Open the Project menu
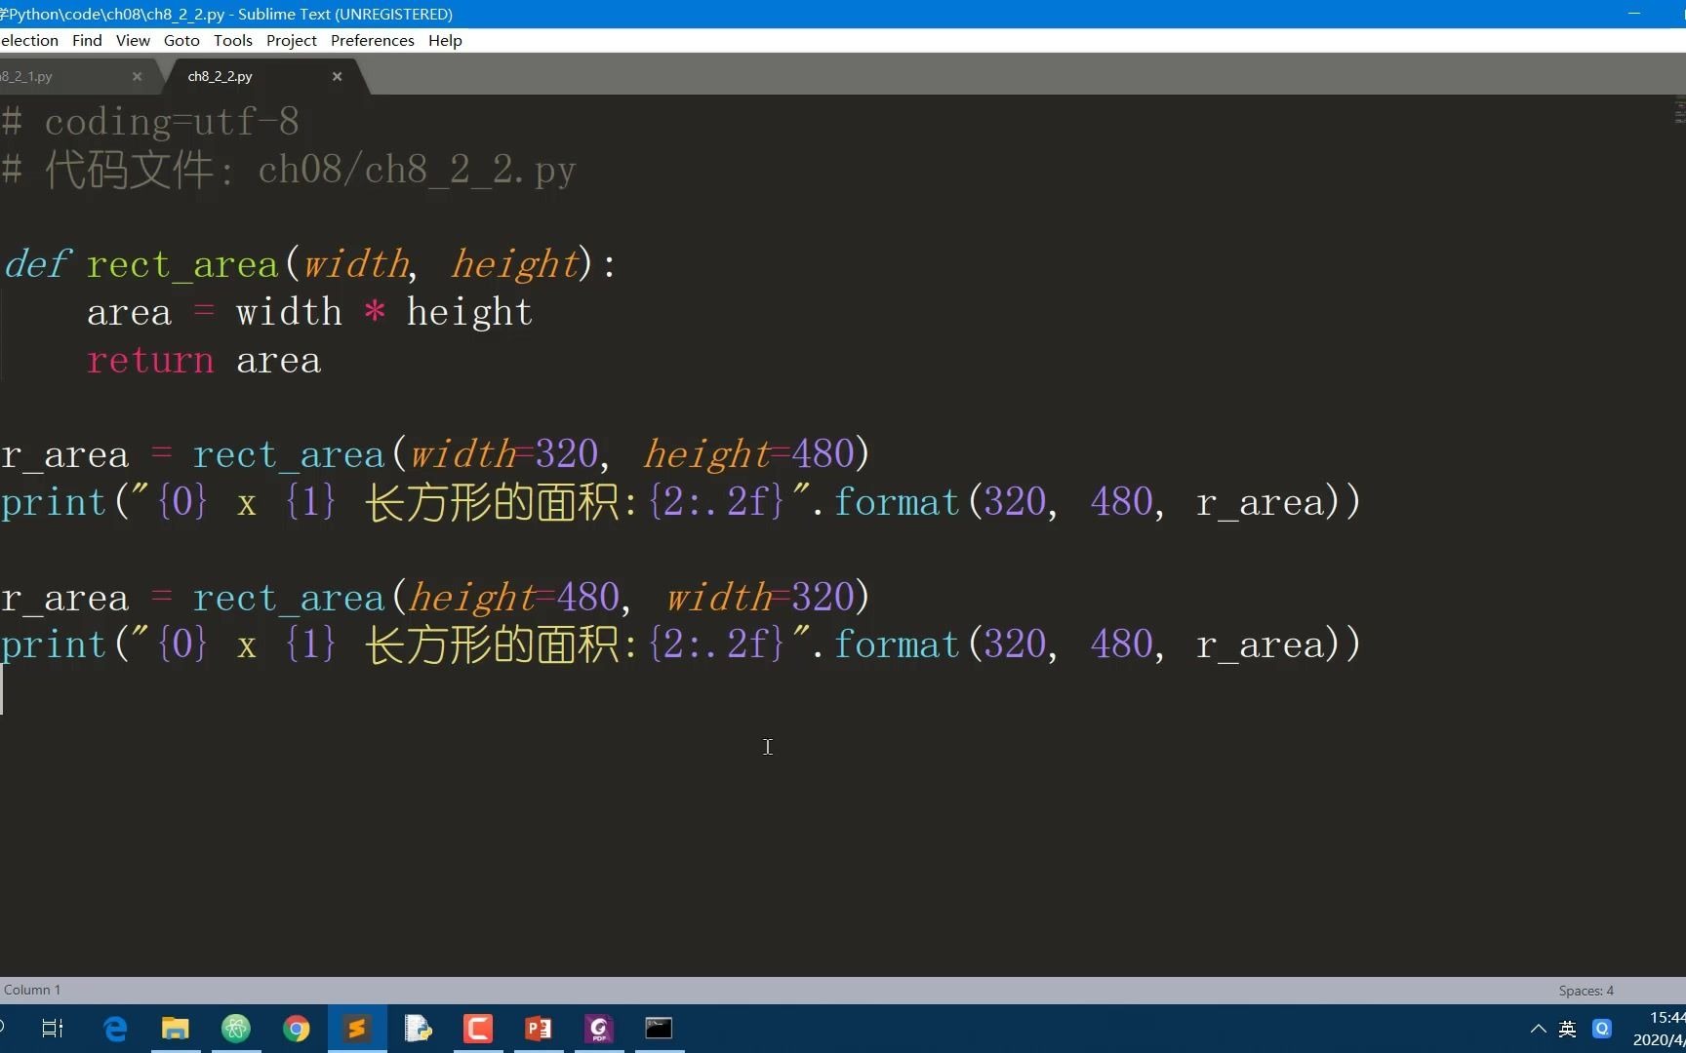Viewport: 1686px width, 1053px height. [291, 40]
